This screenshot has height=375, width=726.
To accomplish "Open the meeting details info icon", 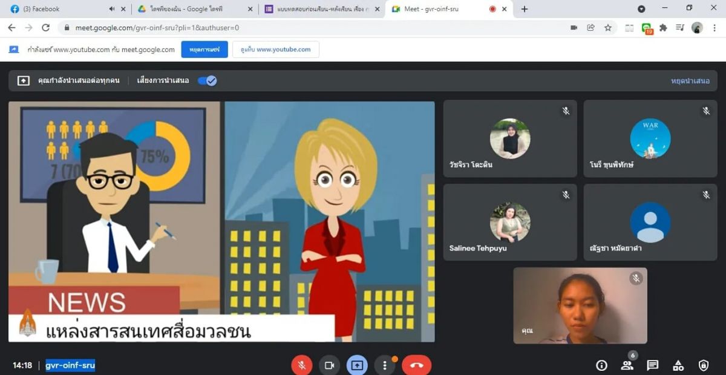I will click(x=601, y=365).
